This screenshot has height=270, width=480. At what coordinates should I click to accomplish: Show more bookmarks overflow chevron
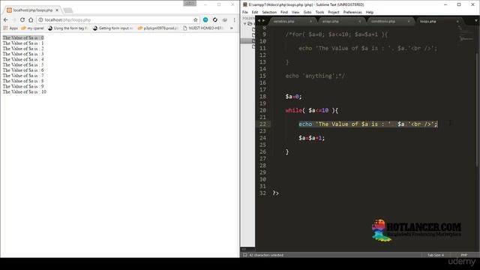(x=232, y=28)
